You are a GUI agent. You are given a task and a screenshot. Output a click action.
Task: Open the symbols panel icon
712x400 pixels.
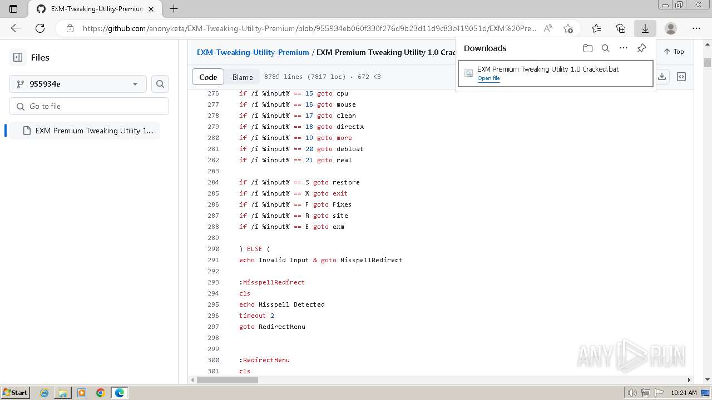681,77
